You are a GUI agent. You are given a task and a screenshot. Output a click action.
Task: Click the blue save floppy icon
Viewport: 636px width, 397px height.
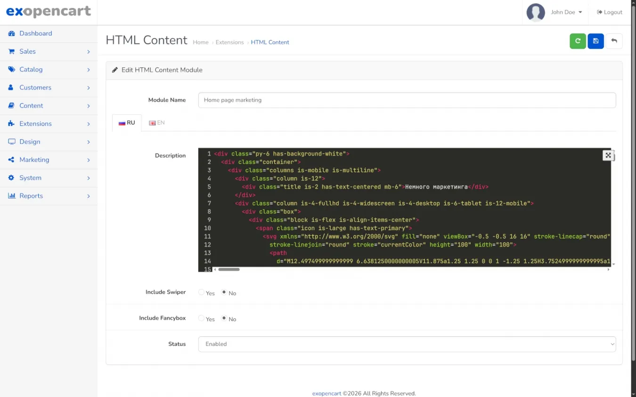pos(595,41)
